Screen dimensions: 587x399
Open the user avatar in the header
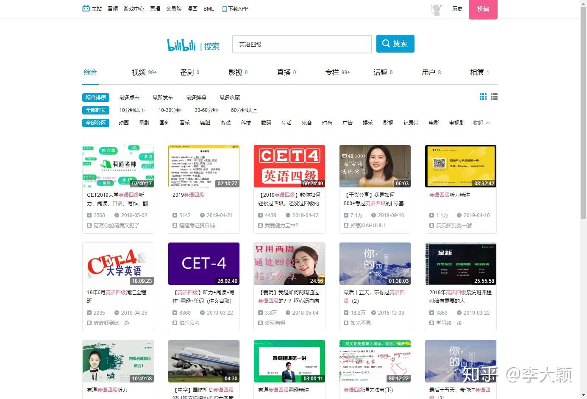click(436, 9)
